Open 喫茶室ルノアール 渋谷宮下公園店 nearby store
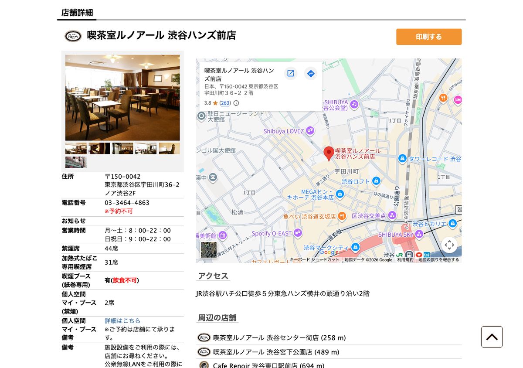The image size is (523, 368). 276,352
